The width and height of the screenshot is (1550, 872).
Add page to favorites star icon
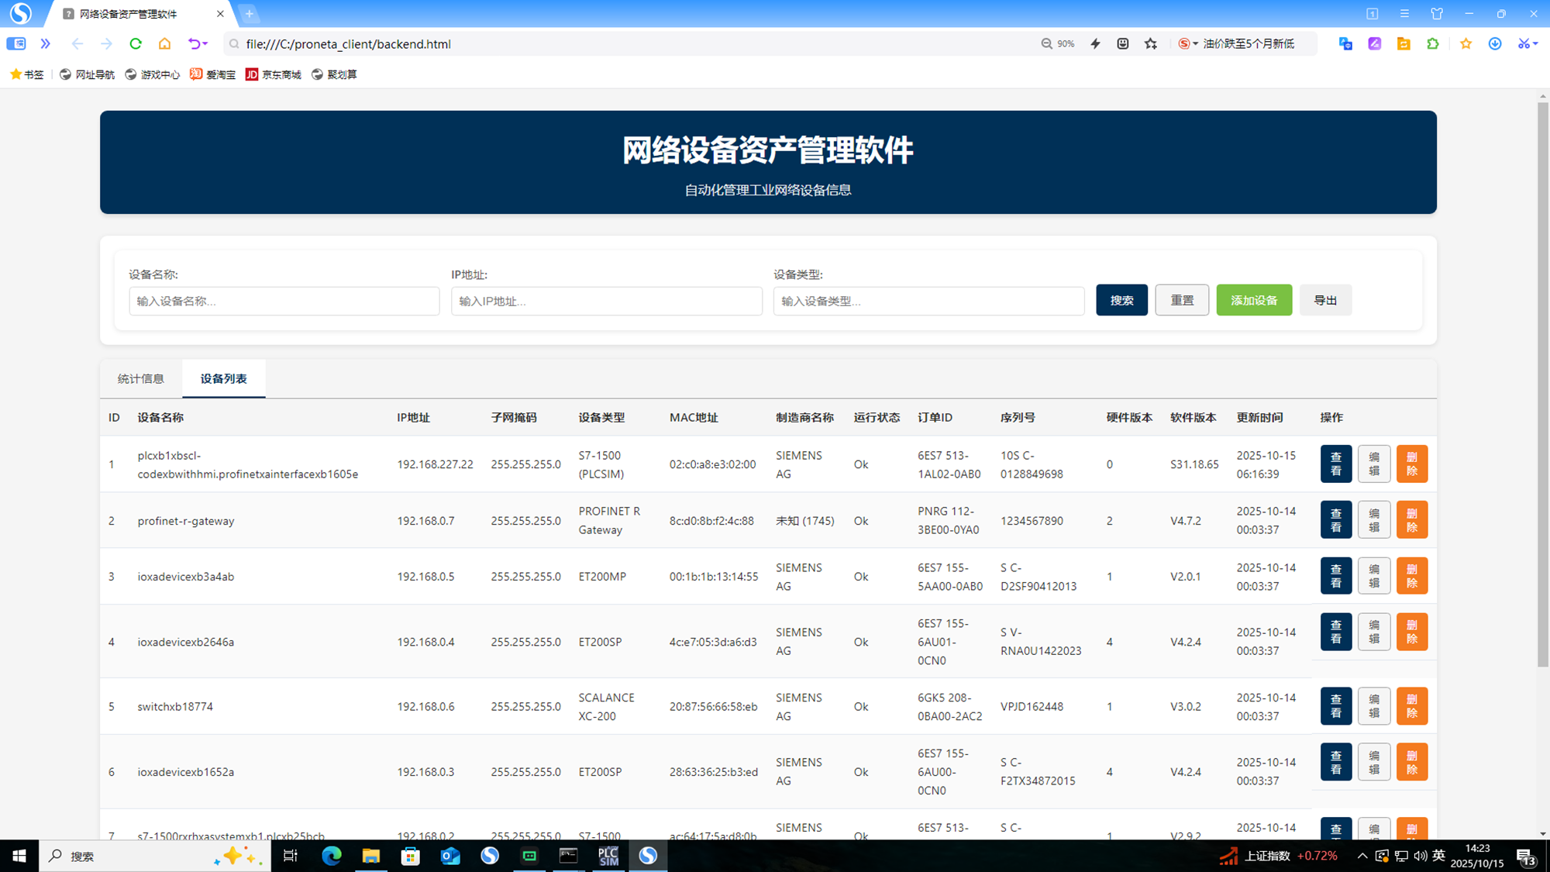[x=1151, y=44]
